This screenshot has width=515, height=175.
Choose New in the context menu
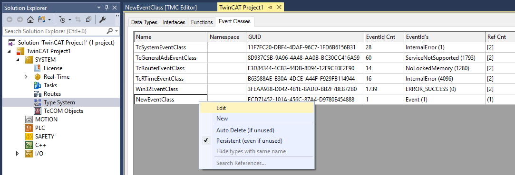click(257, 118)
